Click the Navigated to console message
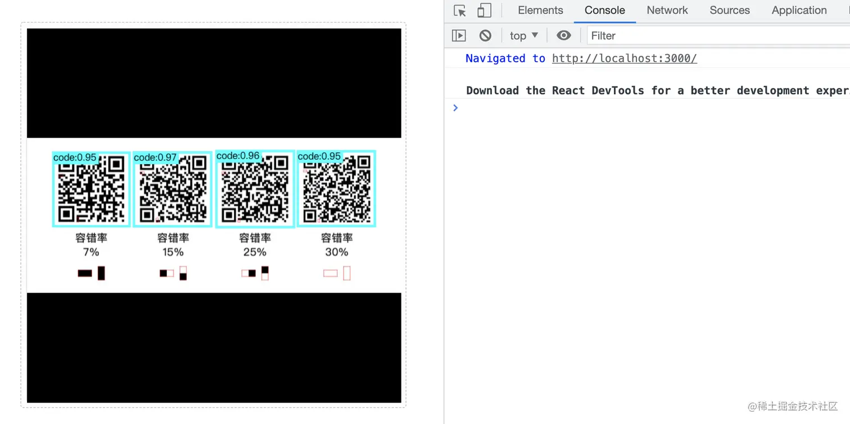Viewport: 850px width, 424px height. pyautogui.click(x=581, y=58)
